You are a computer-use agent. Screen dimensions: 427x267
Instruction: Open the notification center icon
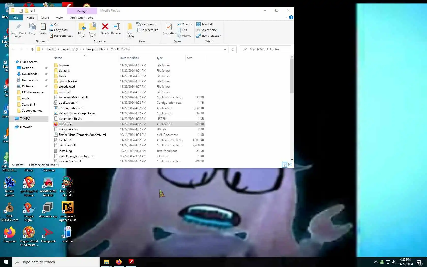point(419,262)
